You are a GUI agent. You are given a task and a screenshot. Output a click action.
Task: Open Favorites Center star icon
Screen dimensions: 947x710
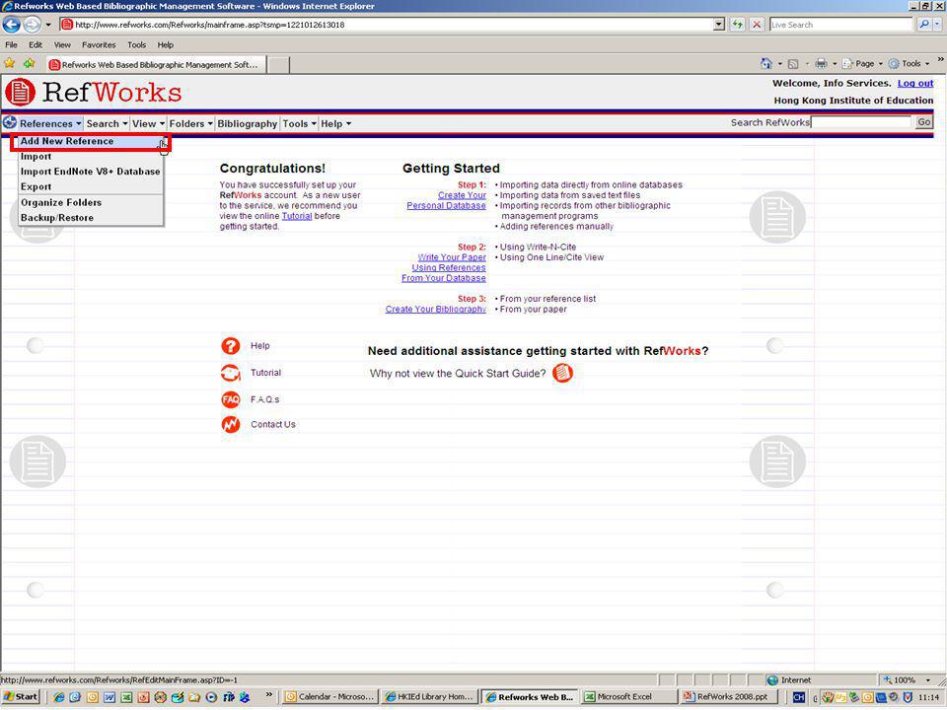9,63
